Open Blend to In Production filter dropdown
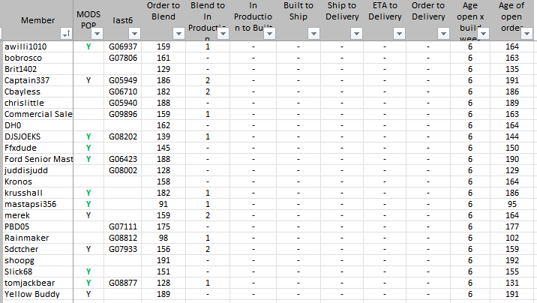 tap(223, 34)
